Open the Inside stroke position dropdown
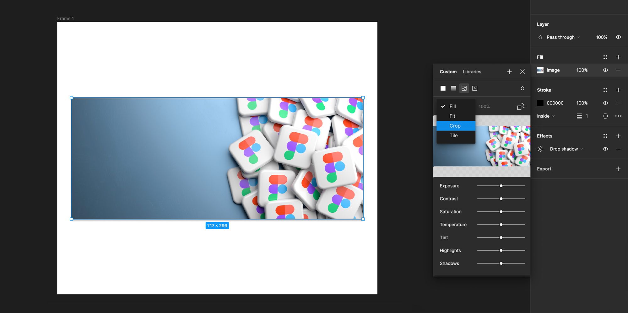The height and width of the screenshot is (313, 628). tap(546, 116)
